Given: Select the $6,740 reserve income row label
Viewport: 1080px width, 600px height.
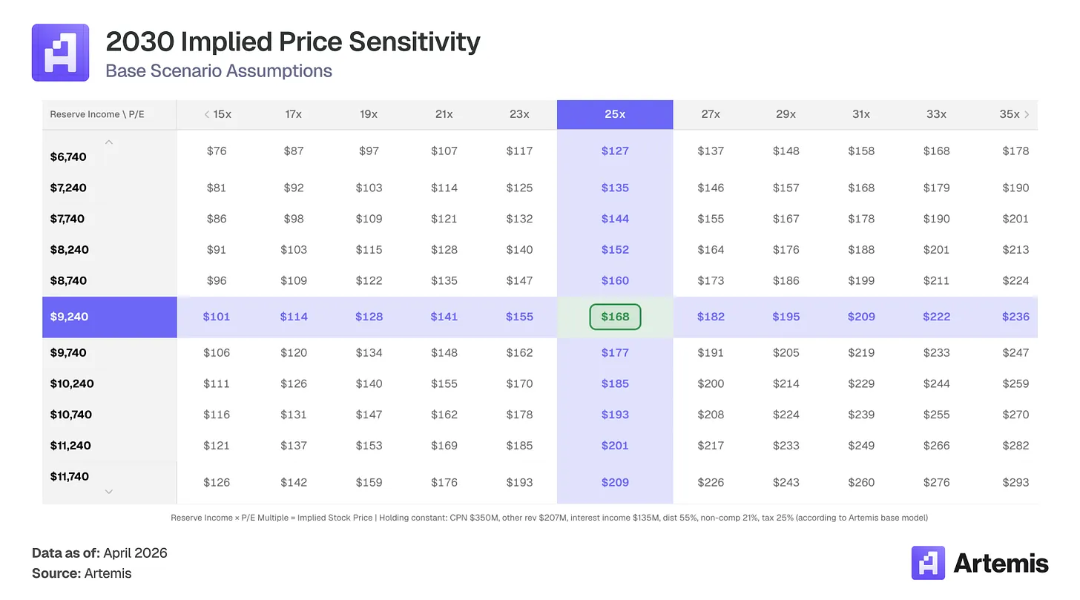Looking at the screenshot, I should click(x=68, y=156).
